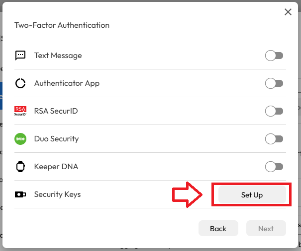
Task: Click the Next button
Action: 266,229
